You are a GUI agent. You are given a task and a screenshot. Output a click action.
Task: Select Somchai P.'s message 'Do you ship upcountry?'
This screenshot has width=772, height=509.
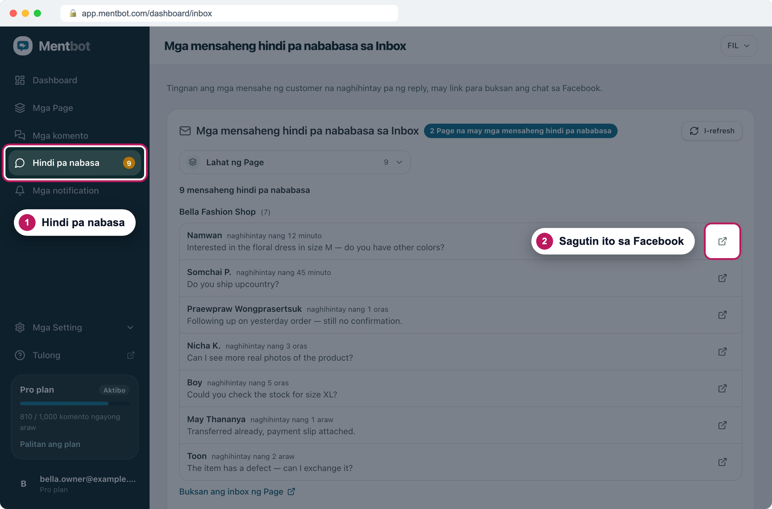click(233, 284)
